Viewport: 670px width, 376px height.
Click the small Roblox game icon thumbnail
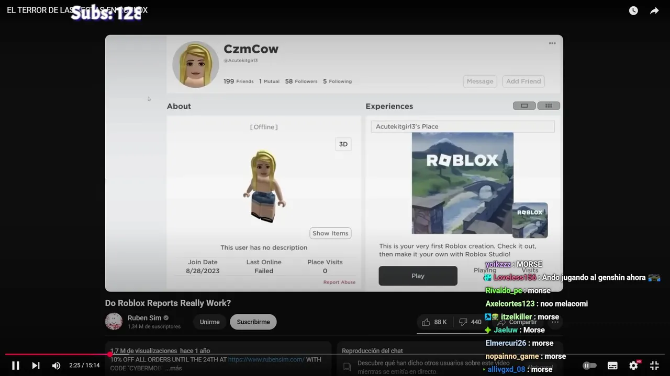click(530, 220)
